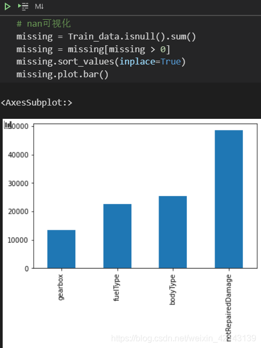Screen dimensions: 261x348
Task: Click the bodyType x-axis label
Action: pos(172,289)
